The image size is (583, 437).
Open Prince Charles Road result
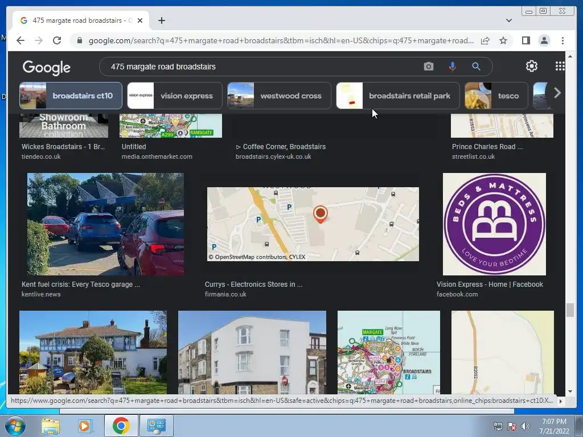tap(487, 146)
